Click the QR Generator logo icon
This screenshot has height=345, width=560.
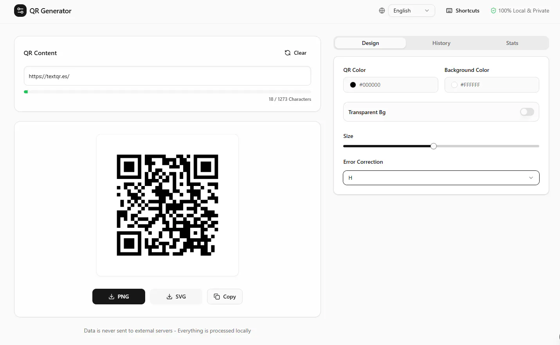pos(20,11)
